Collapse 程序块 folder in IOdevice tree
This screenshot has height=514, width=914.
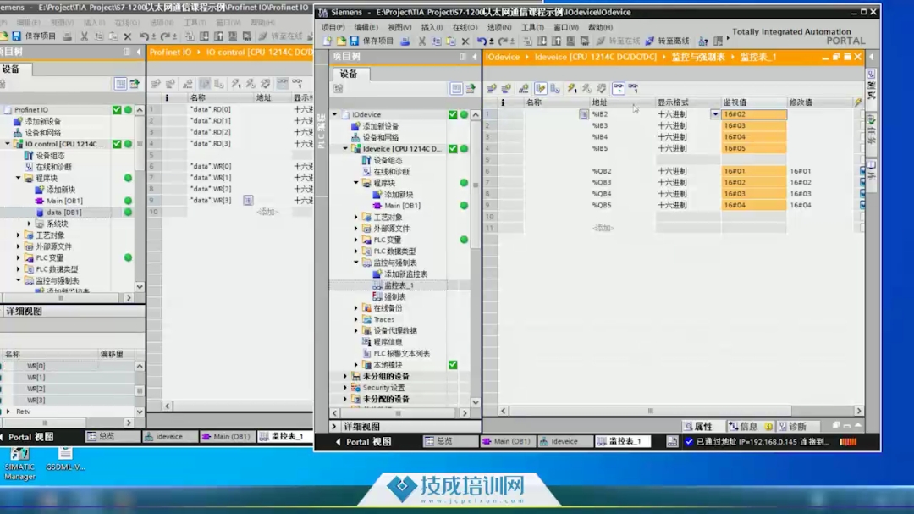(x=356, y=183)
